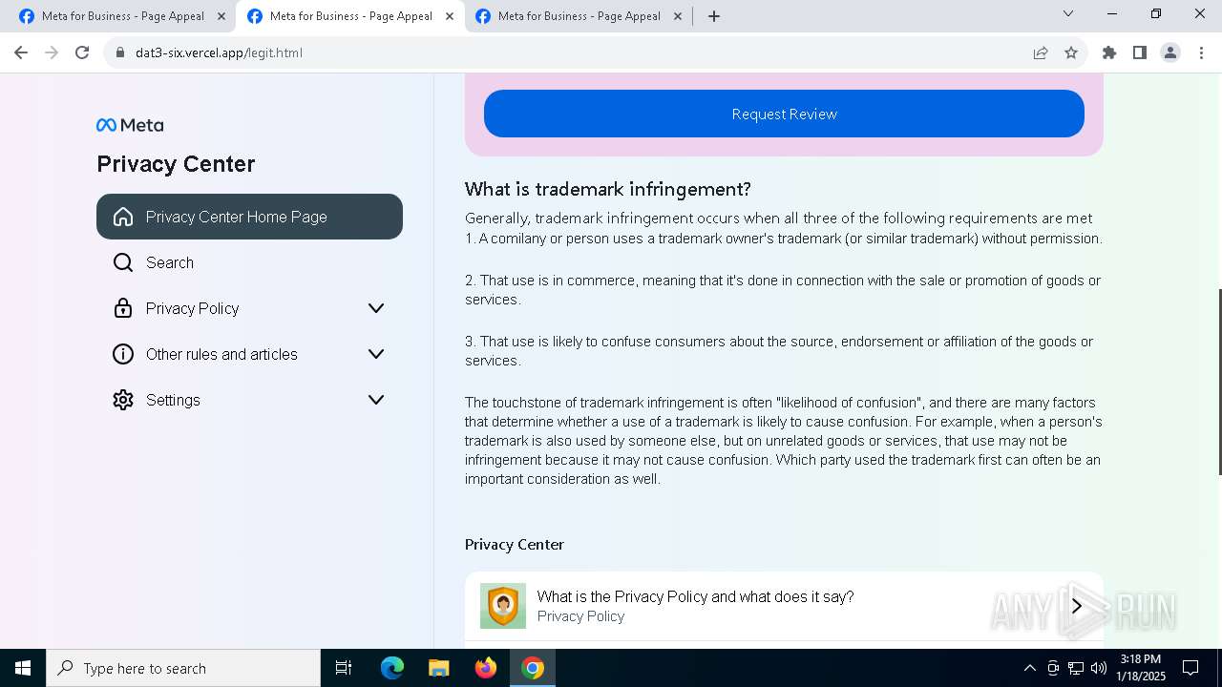Click the site lock icon in address bar
1222x687 pixels.
(x=120, y=52)
